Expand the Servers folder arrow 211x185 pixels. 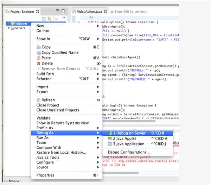9,28
